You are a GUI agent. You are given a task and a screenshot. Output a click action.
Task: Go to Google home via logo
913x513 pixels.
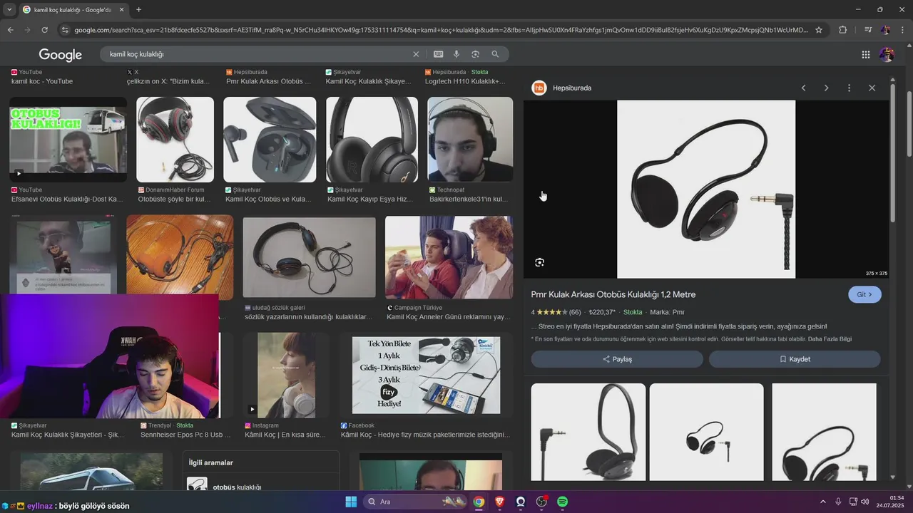[61, 55]
